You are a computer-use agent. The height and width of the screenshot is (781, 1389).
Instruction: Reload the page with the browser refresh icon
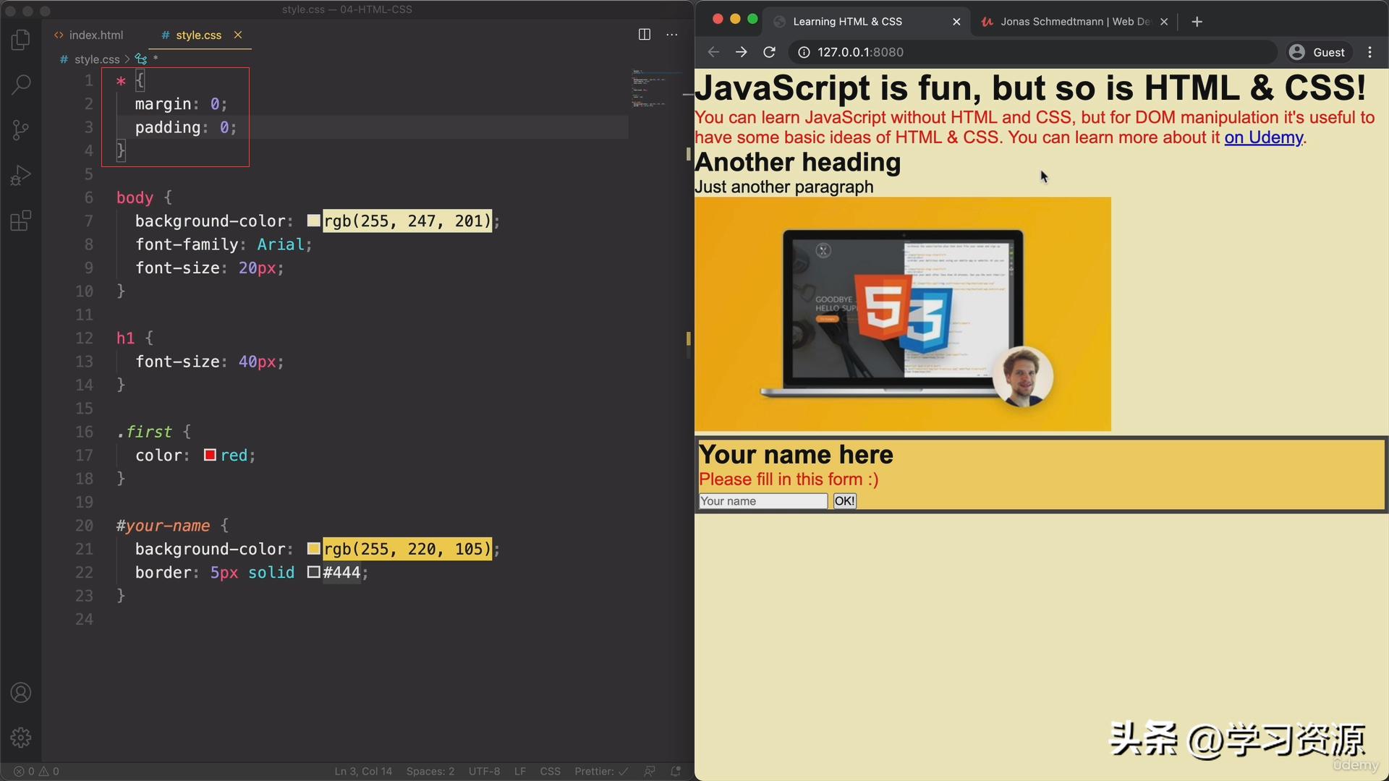click(769, 51)
